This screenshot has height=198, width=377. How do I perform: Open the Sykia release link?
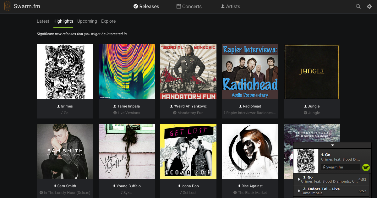coord(127,193)
